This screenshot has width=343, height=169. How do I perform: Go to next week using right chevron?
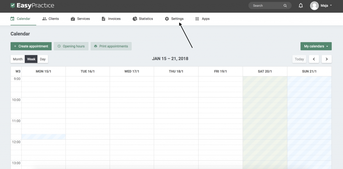point(327,59)
